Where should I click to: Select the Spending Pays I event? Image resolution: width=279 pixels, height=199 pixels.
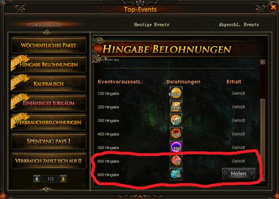pos(49,142)
